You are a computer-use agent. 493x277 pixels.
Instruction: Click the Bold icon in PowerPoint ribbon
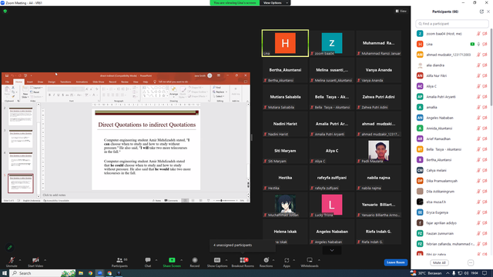pyautogui.click(x=49, y=95)
